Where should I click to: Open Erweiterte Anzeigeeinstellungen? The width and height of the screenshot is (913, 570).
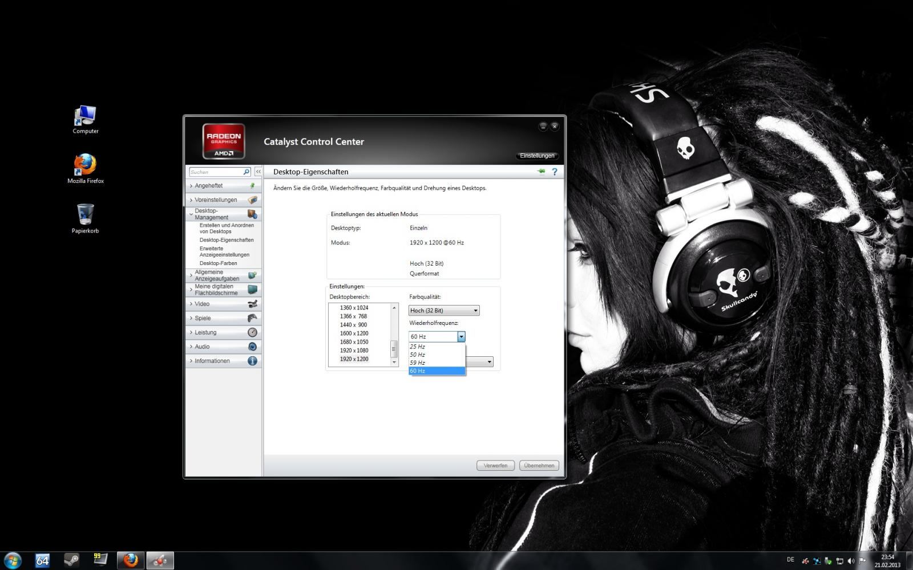coord(224,252)
